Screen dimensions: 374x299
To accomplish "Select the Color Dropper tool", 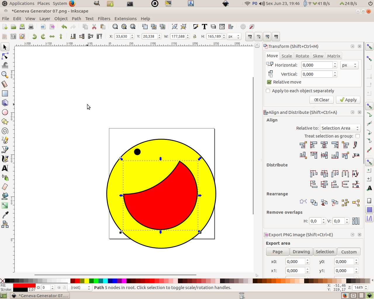I will pos(5,215).
